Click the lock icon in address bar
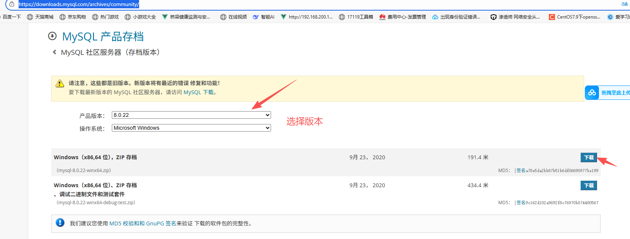The image size is (630, 239). tap(12, 4)
